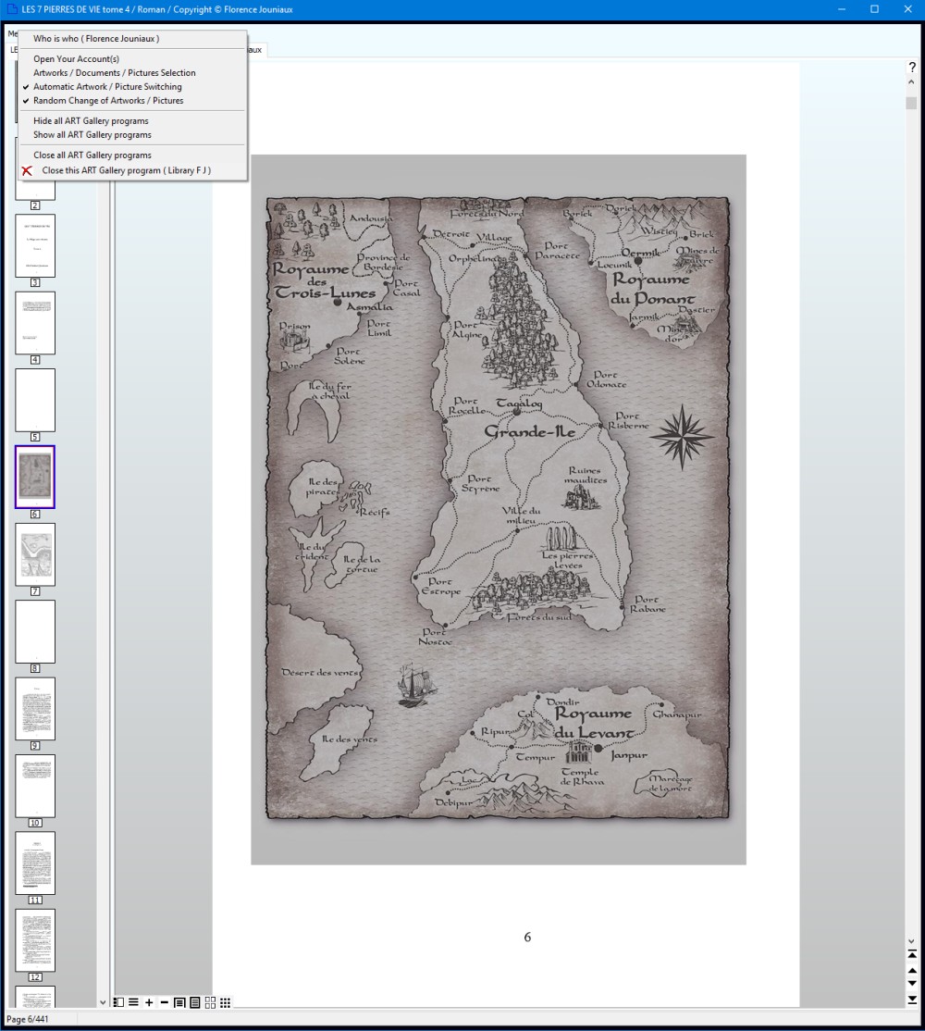925x1031 pixels.
Task: Open help with the question mark icon
Action: 912,67
